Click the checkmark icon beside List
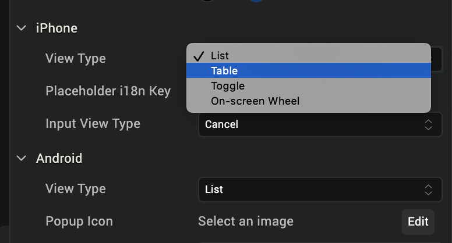 pos(199,56)
